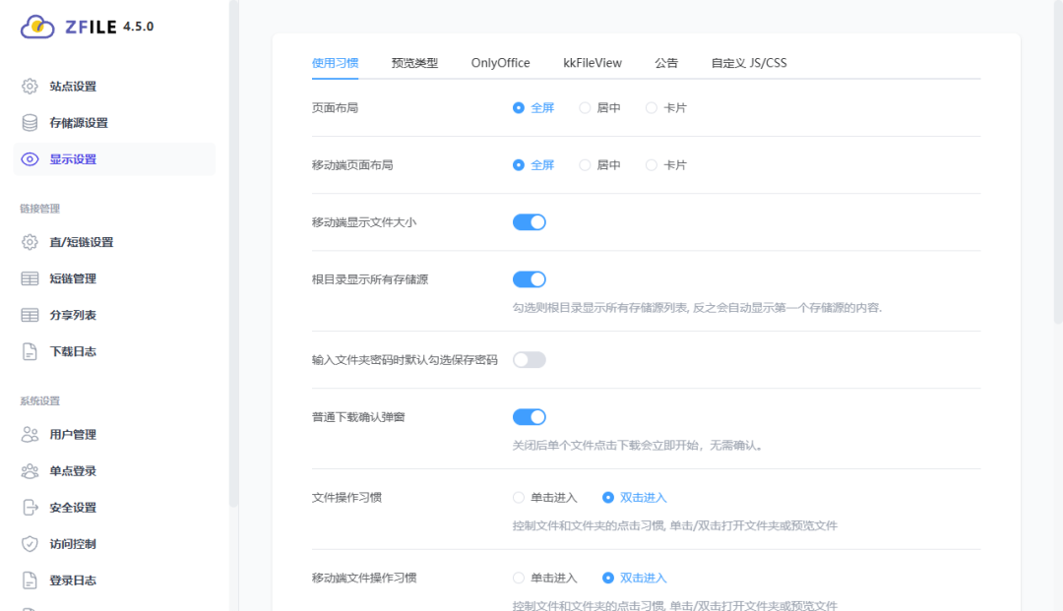
Task: Click the 存储源设置 database icon
Action: 30,122
